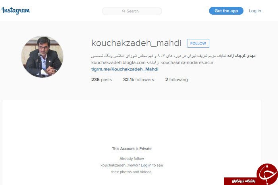View the 32.1k followers list
Image resolution: width=278 pixels, height=185 pixels.
pos(139,80)
